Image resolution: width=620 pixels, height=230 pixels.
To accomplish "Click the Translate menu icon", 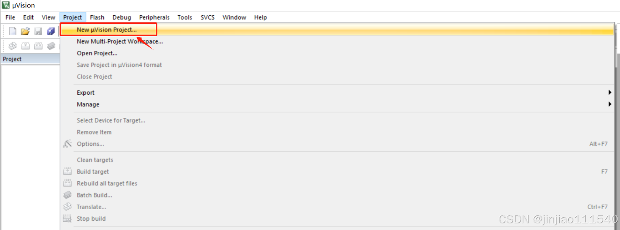I will [67, 206].
